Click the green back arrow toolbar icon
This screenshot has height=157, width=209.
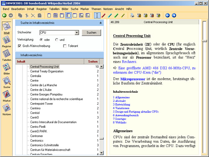[x=4, y=15]
